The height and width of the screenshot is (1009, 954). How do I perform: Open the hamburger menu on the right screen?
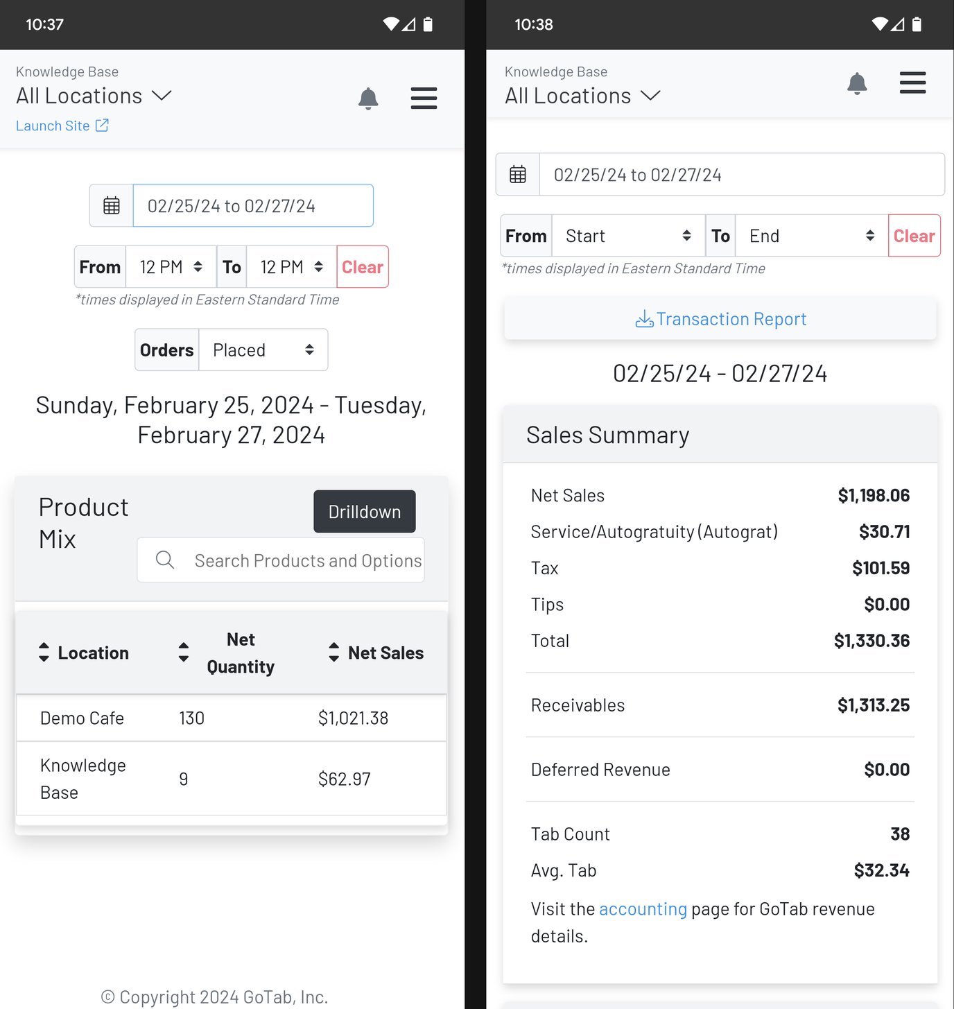912,83
